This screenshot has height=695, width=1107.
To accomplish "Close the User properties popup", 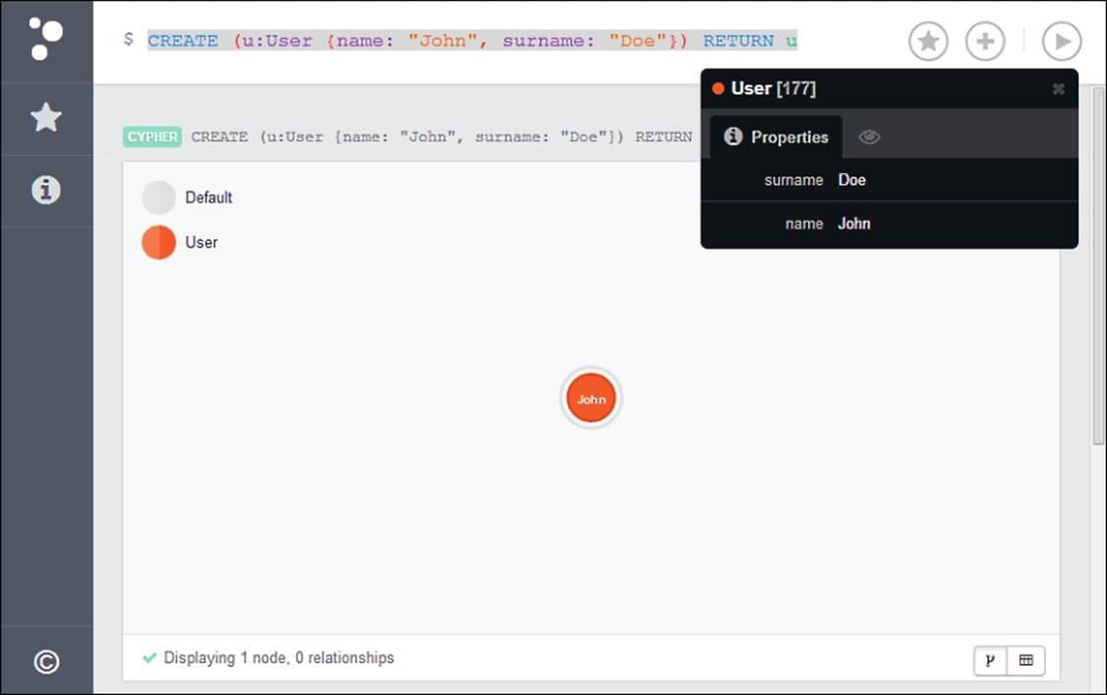I will 1059,88.
